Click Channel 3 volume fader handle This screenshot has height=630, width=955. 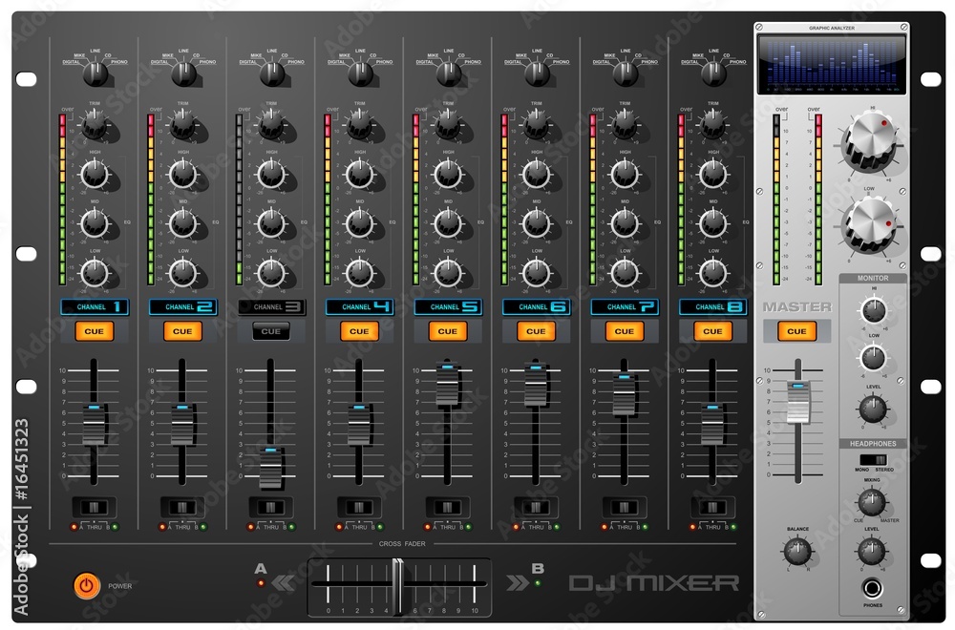point(271,468)
